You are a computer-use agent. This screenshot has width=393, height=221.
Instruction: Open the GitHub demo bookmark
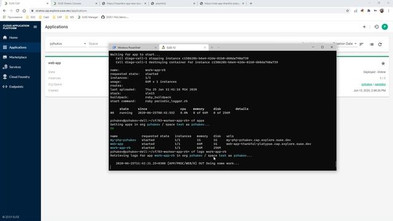coord(115,17)
